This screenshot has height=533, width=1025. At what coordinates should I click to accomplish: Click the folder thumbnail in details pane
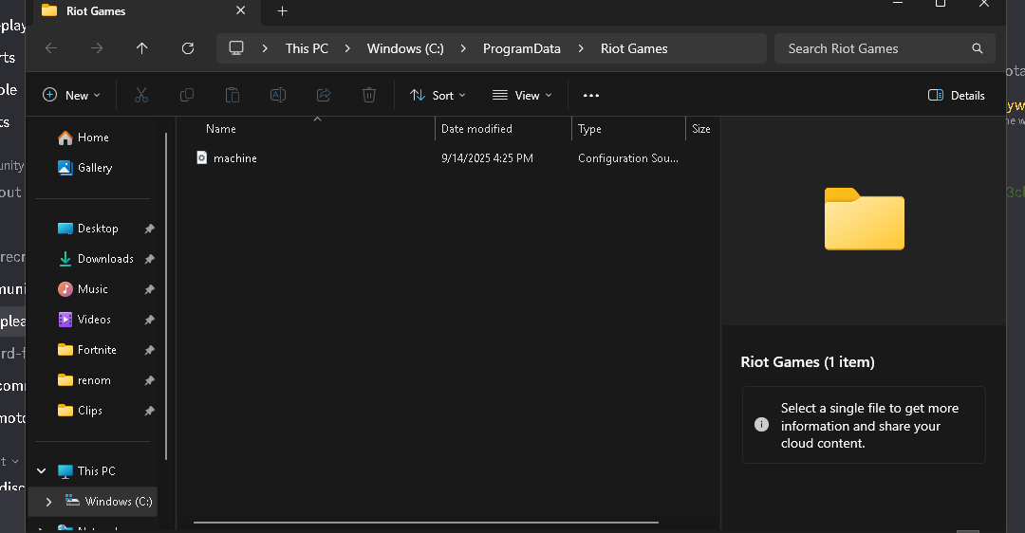pyautogui.click(x=865, y=219)
